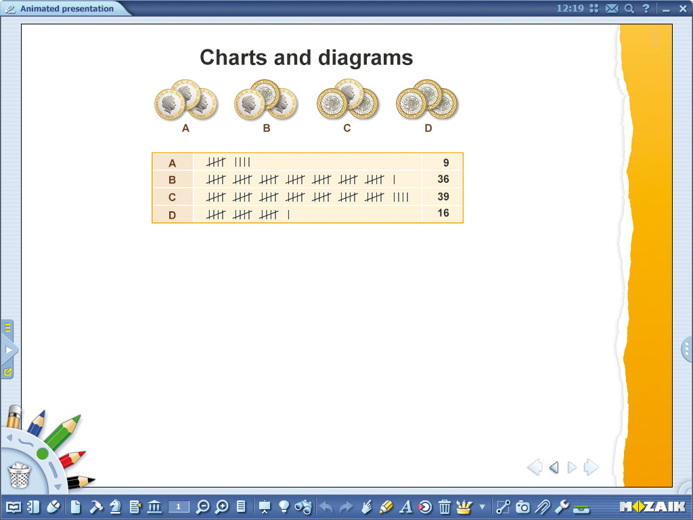Go to next slide arrow
The width and height of the screenshot is (693, 520).
click(572, 467)
